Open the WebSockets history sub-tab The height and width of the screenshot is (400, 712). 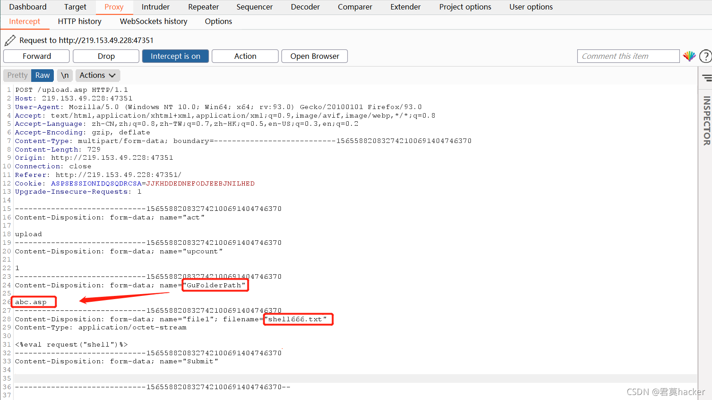[153, 21]
